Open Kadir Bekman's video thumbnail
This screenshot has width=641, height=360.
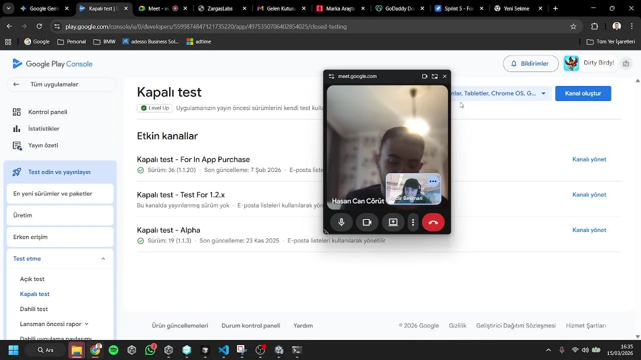click(x=413, y=189)
